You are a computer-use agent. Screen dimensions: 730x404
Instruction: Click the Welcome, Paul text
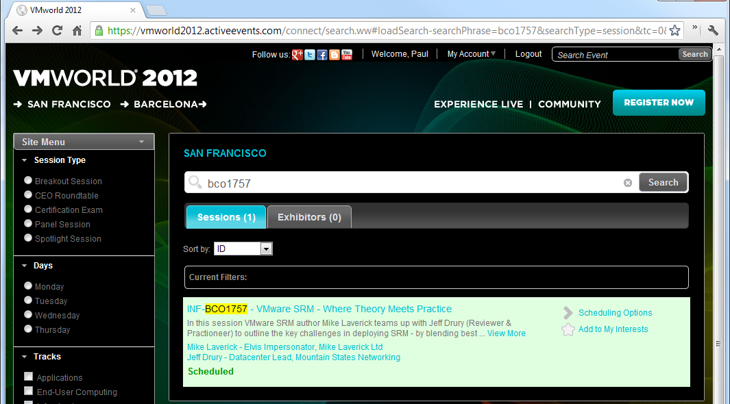coord(400,54)
